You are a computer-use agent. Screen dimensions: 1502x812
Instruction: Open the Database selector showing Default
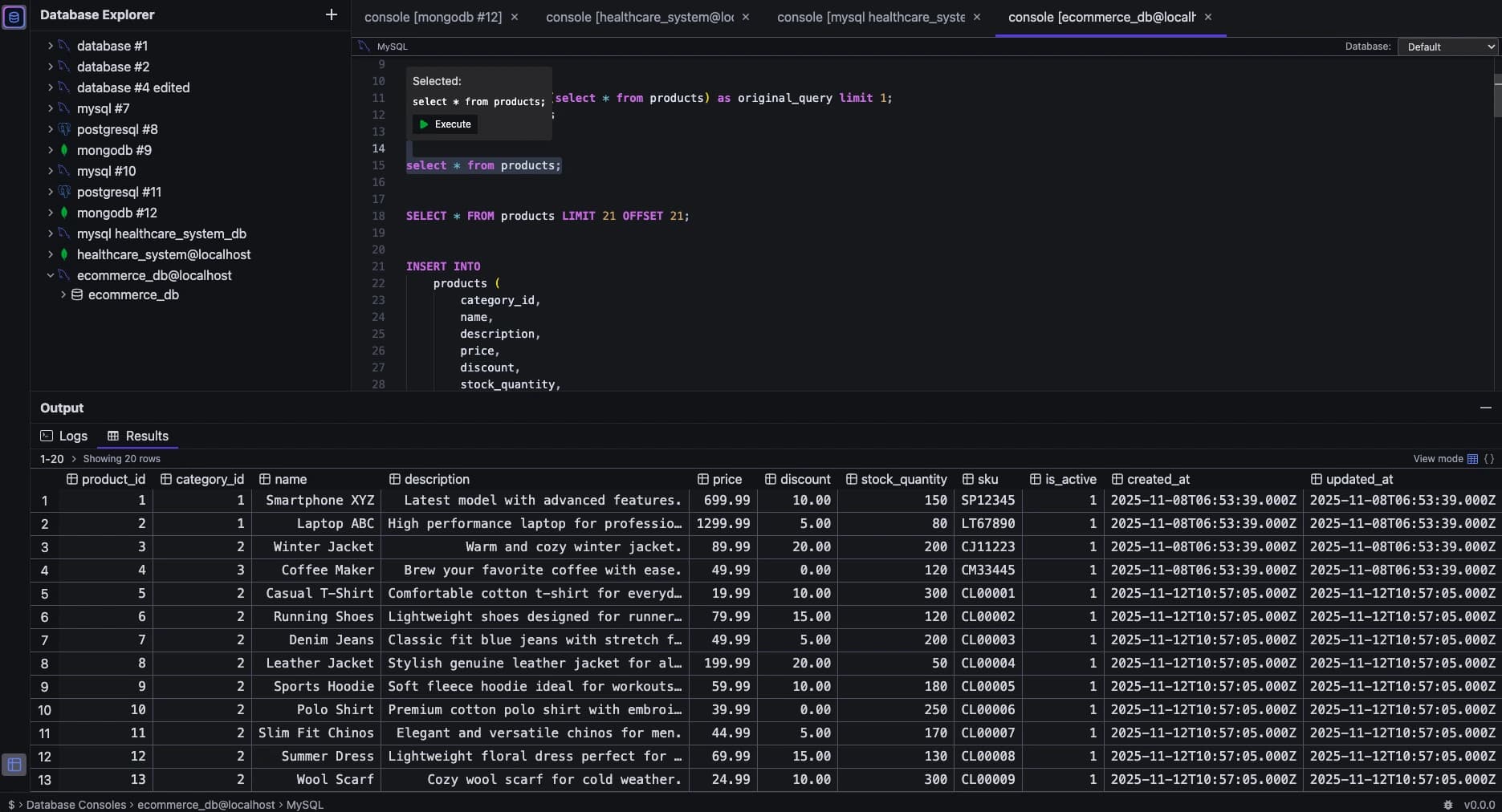pos(1446,47)
